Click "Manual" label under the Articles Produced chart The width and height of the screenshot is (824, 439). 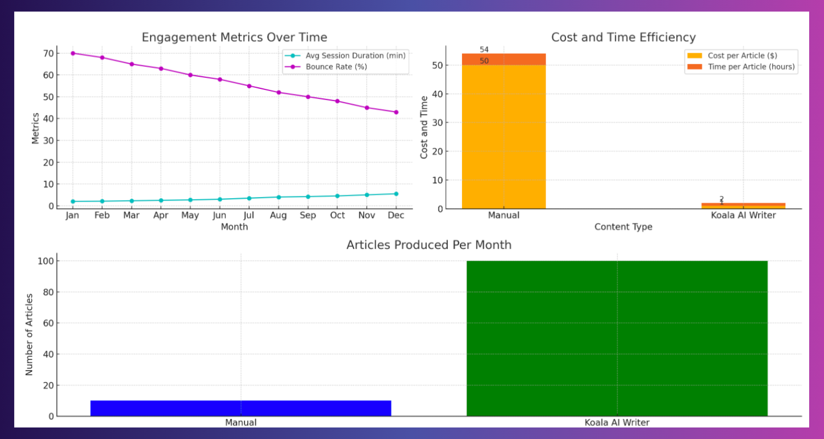click(241, 423)
